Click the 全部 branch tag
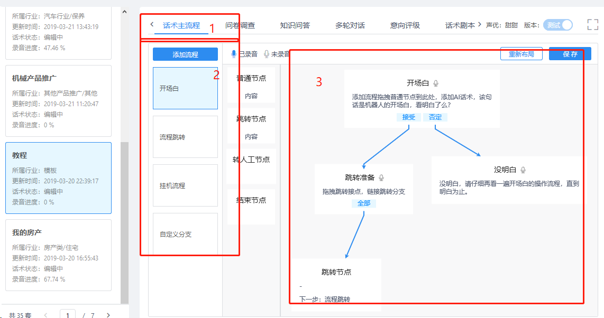Image resolution: width=604 pixels, height=318 pixels. point(364,203)
